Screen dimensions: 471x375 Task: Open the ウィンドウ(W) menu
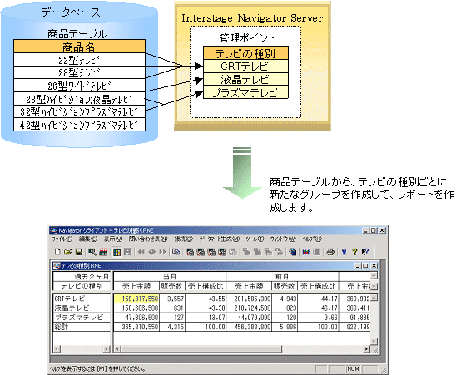point(283,239)
